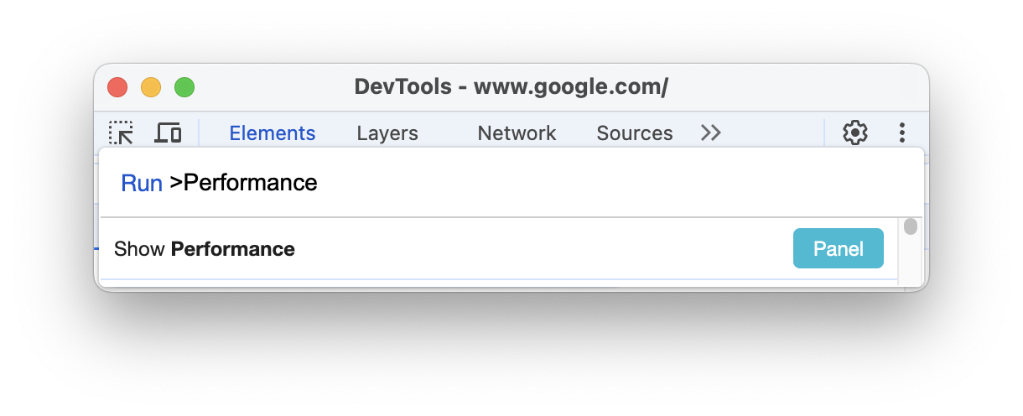
Task: Click the command menu scrollbar thumb
Action: 911,226
